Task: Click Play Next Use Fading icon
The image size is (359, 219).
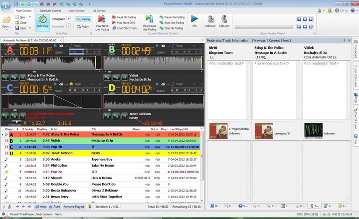Action: pyautogui.click(x=102, y=20)
